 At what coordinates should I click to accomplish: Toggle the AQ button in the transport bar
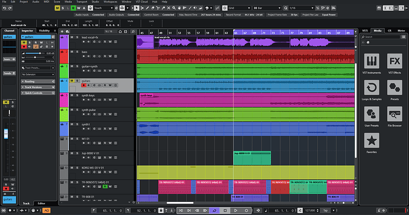(x=46, y=210)
